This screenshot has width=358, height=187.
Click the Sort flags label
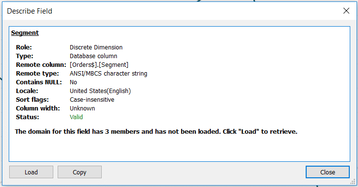pos(32,99)
